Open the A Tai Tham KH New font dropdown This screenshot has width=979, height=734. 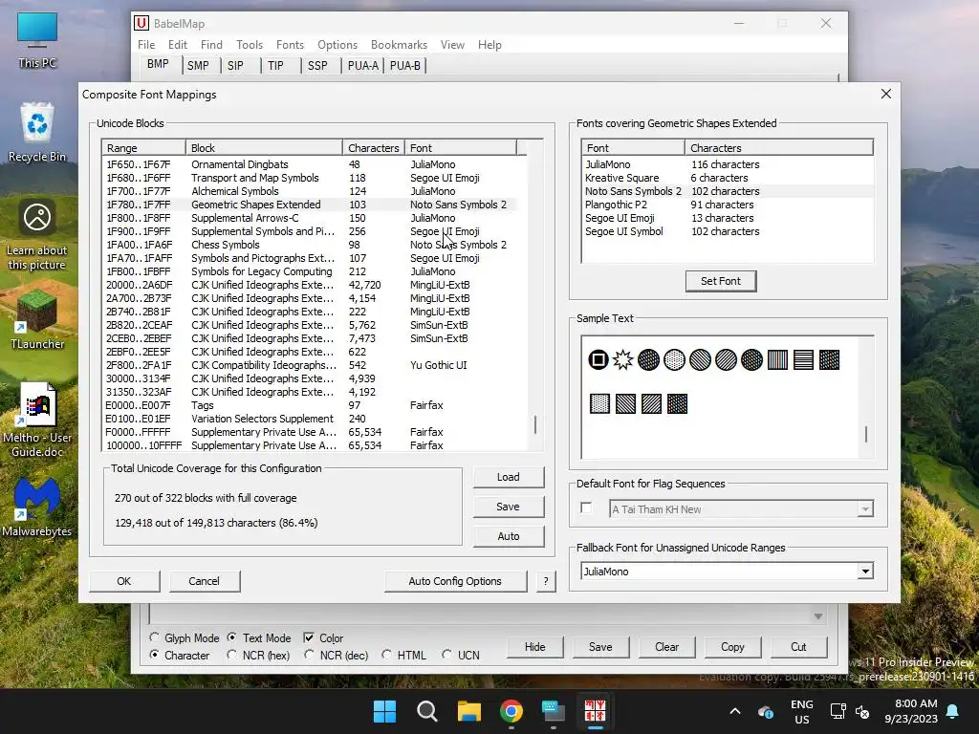click(864, 509)
